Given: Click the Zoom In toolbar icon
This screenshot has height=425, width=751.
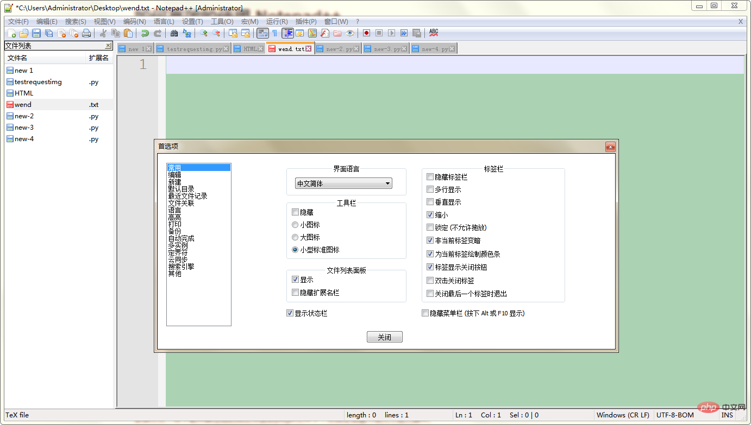Looking at the screenshot, I should [204, 33].
